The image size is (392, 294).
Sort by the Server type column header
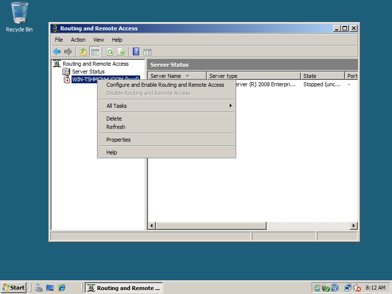pyautogui.click(x=253, y=76)
